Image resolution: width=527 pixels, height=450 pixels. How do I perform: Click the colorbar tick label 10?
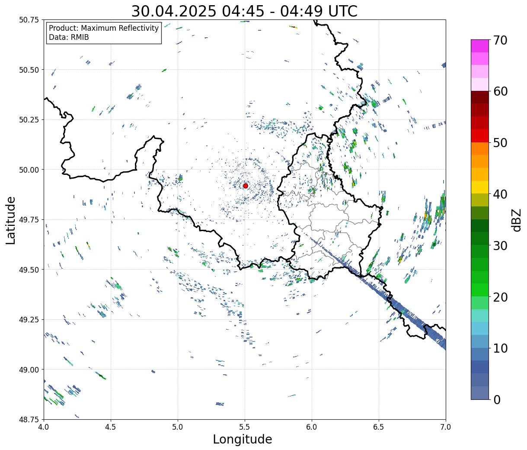tap(500, 348)
